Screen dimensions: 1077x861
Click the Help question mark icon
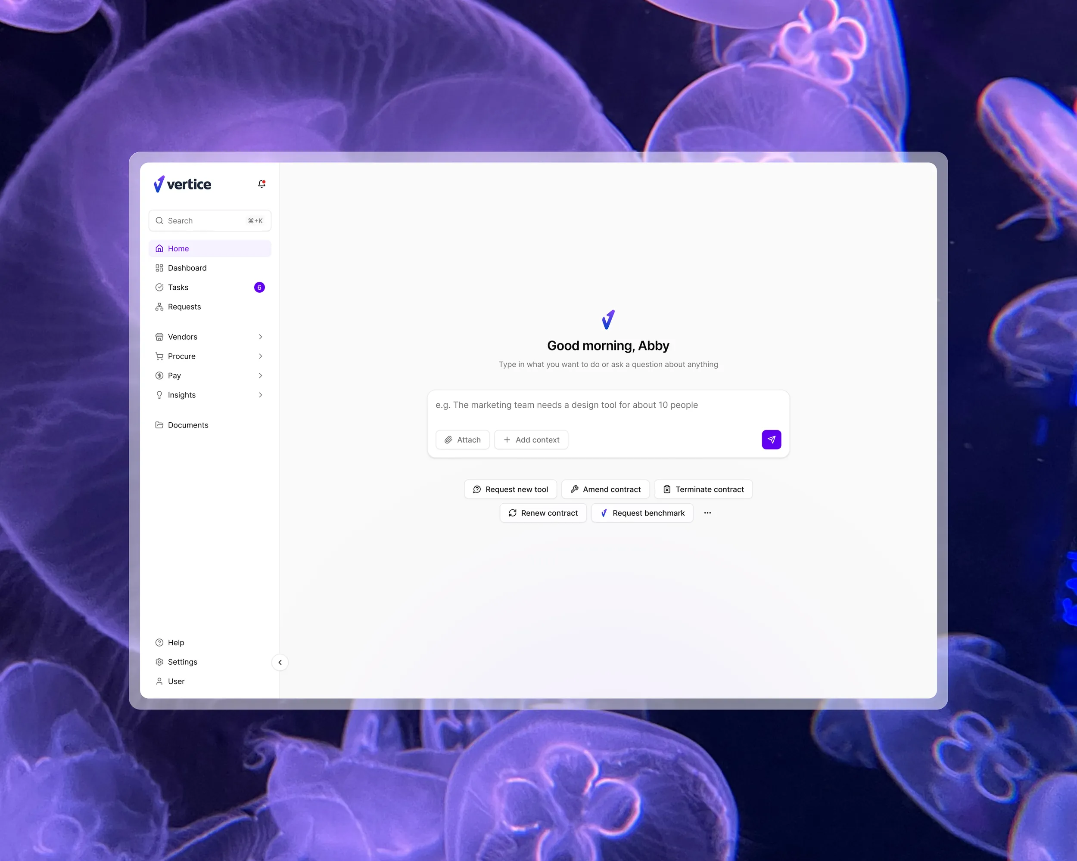click(159, 643)
